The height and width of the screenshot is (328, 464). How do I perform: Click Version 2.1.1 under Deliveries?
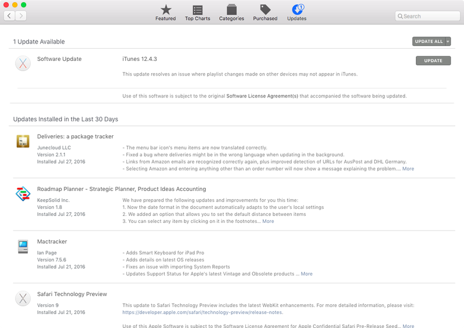pos(51,154)
